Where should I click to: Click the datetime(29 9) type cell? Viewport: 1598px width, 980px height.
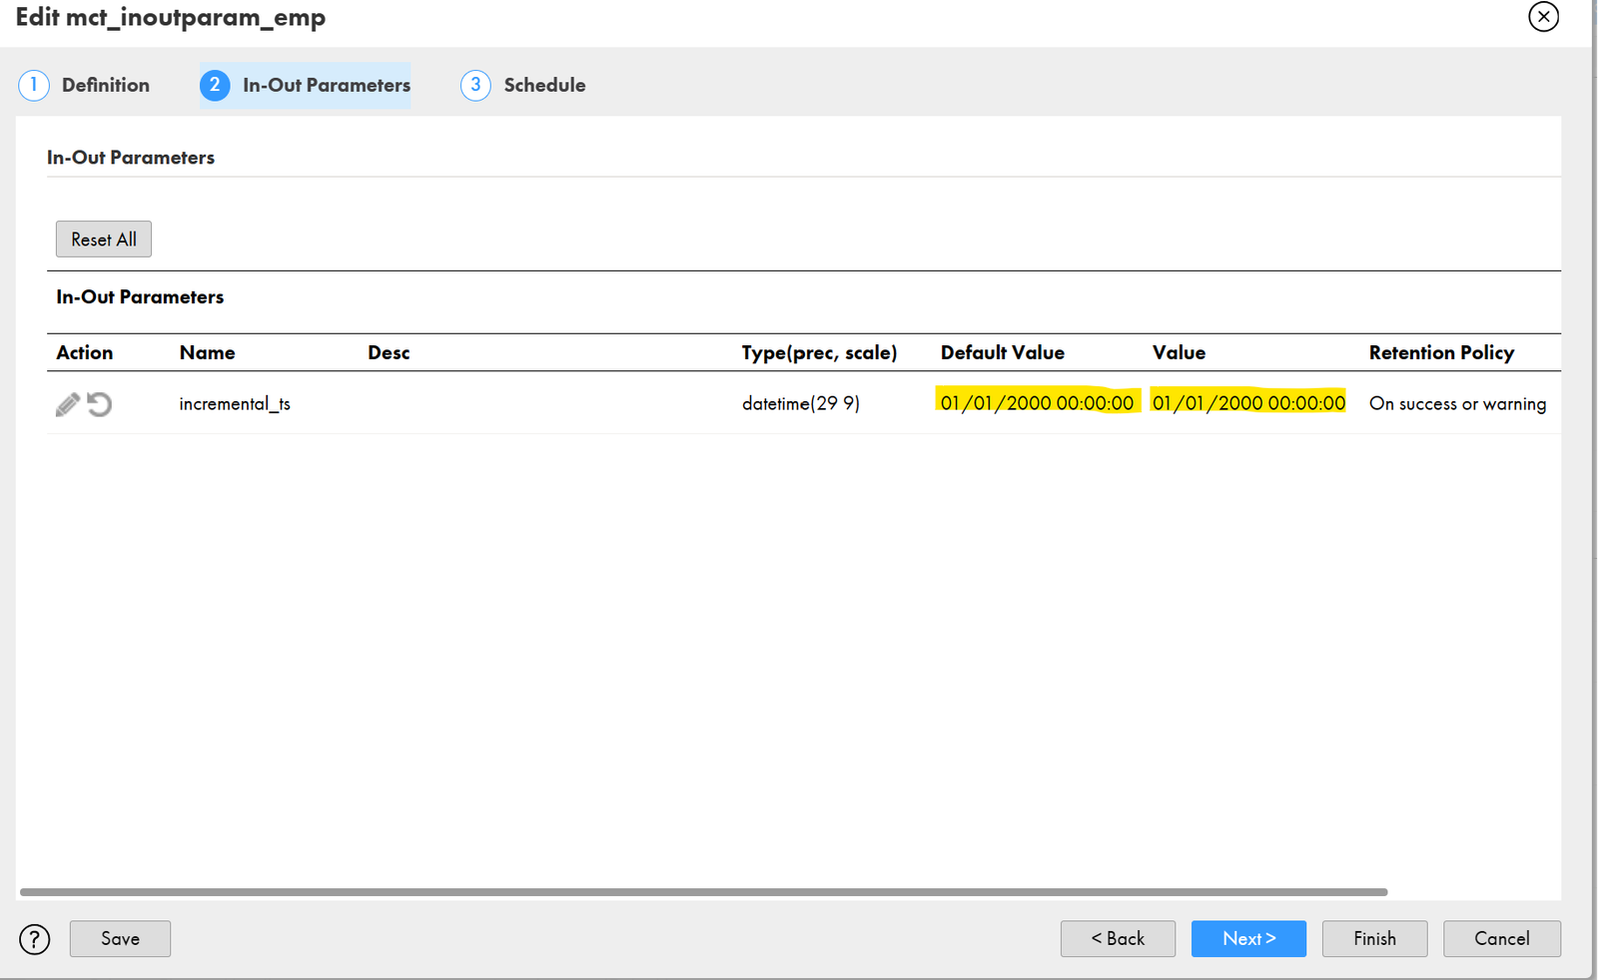click(800, 403)
